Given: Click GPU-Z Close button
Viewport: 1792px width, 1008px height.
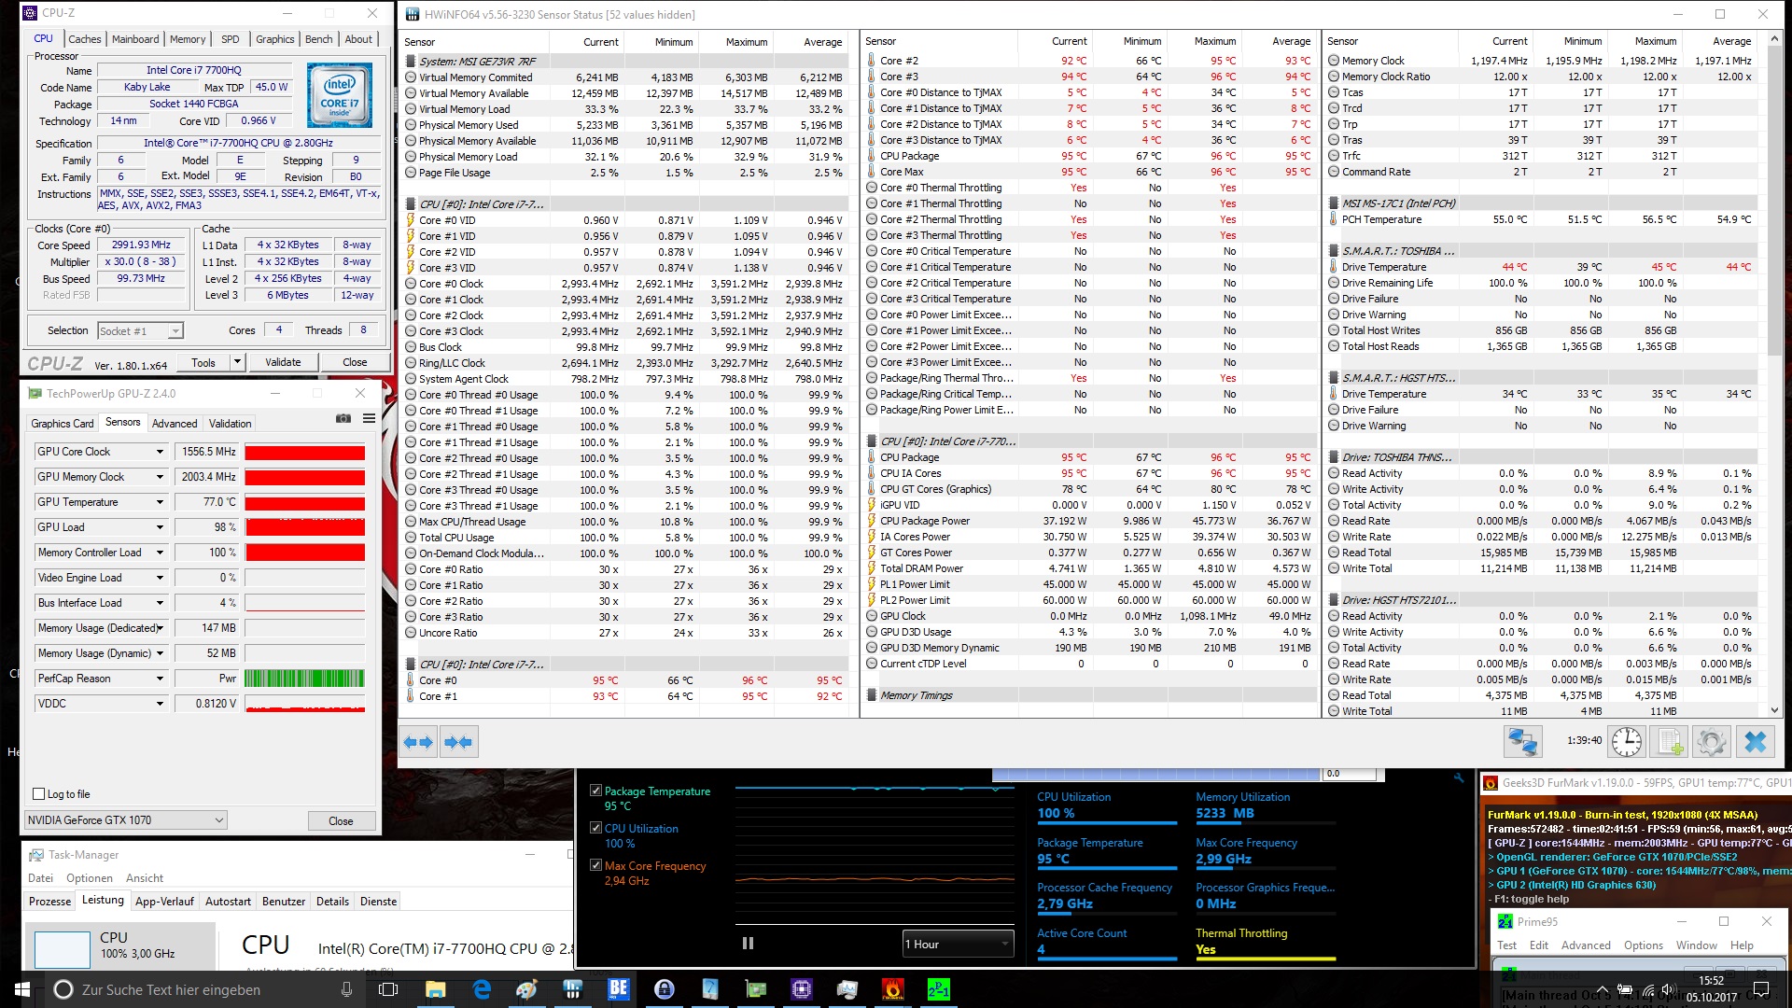Looking at the screenshot, I should pyautogui.click(x=341, y=821).
